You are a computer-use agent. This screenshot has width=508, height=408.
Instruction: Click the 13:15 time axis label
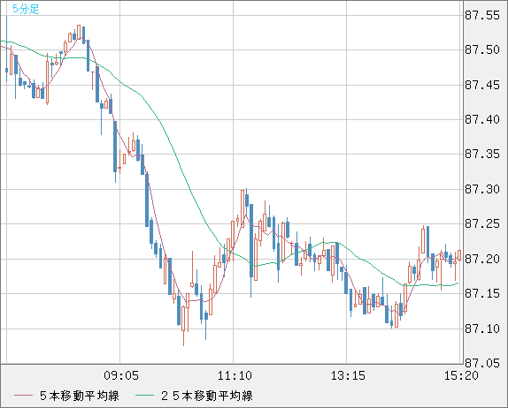point(348,375)
